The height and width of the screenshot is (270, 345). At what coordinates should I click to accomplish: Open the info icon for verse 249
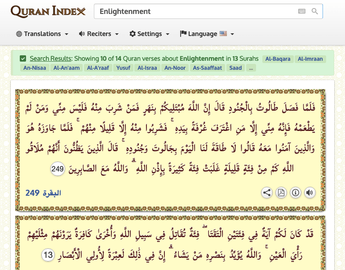pyautogui.click(x=295, y=193)
